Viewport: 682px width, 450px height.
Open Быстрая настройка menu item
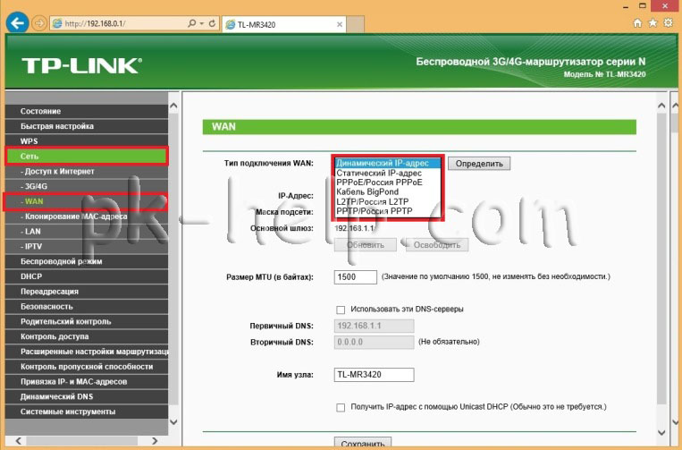tap(87, 126)
